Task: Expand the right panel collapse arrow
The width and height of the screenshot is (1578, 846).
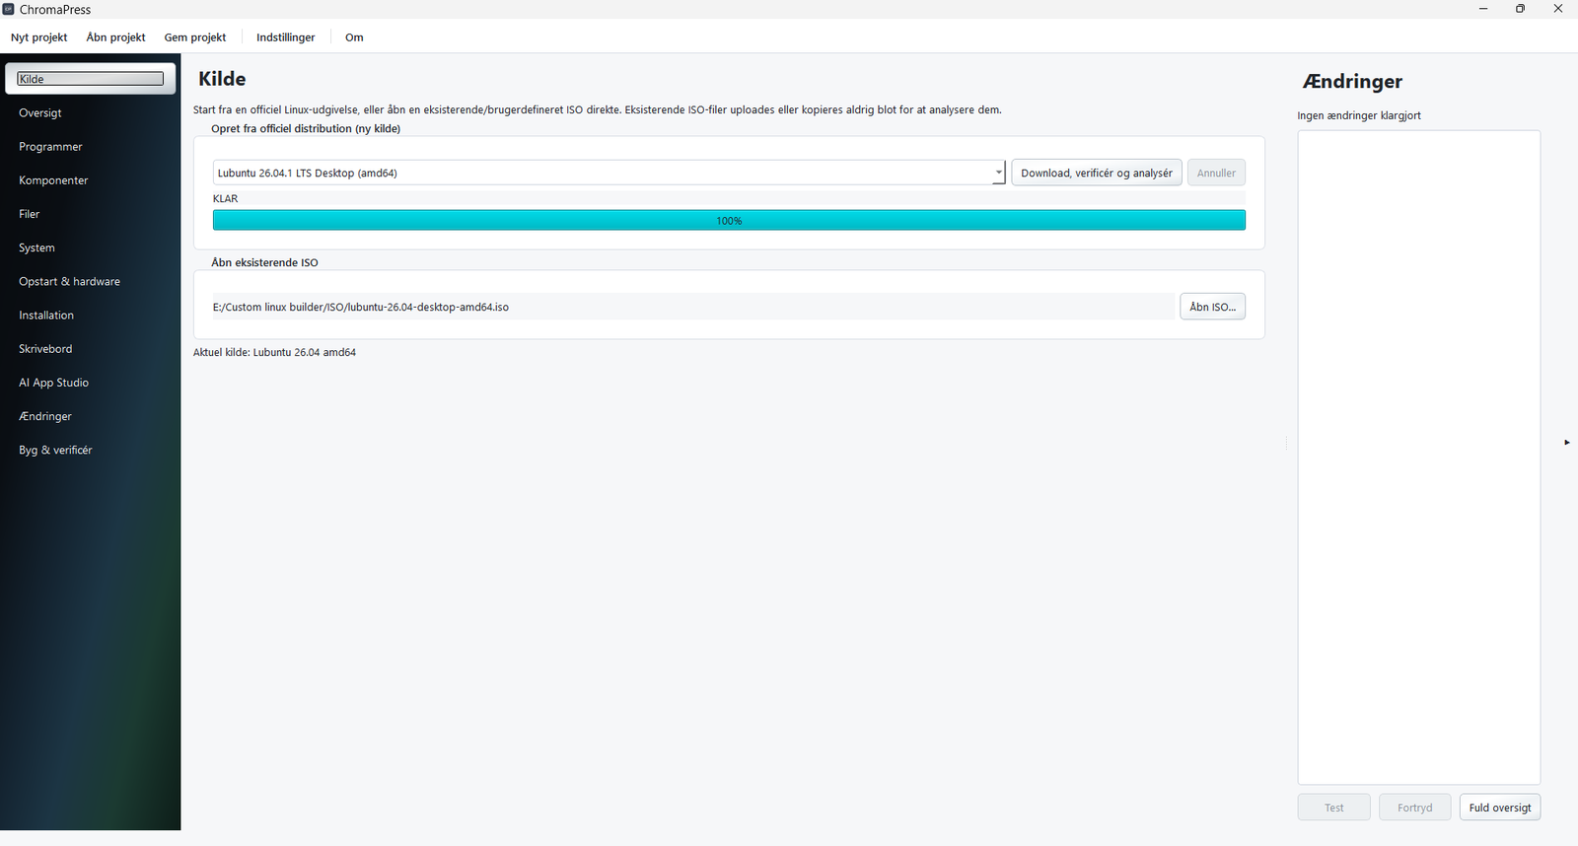Action: pyautogui.click(x=1566, y=442)
